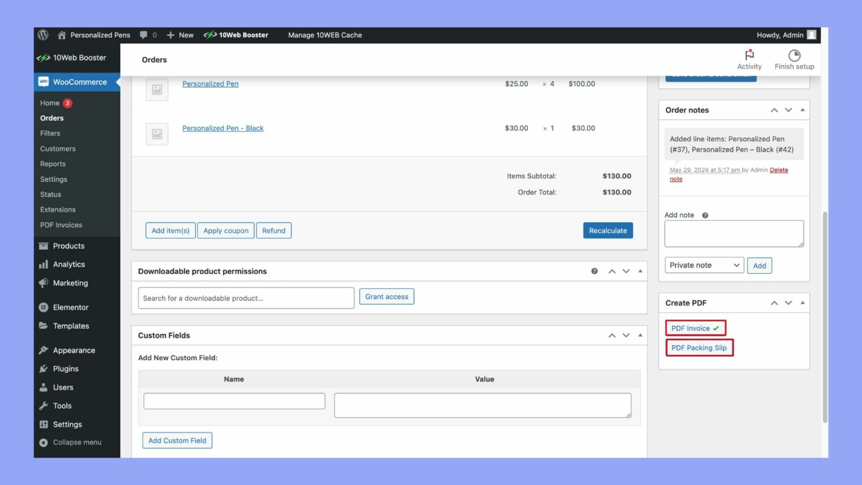862x485 pixels.
Task: Click inside the Add note text area
Action: (734, 233)
